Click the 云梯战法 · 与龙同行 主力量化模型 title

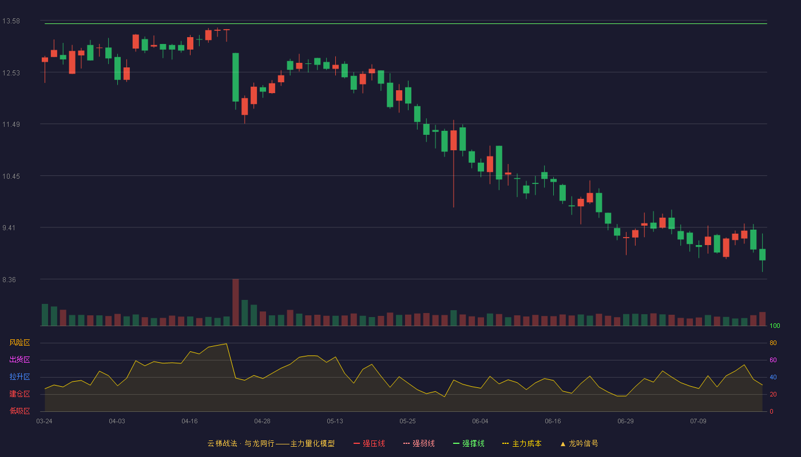[x=271, y=443]
